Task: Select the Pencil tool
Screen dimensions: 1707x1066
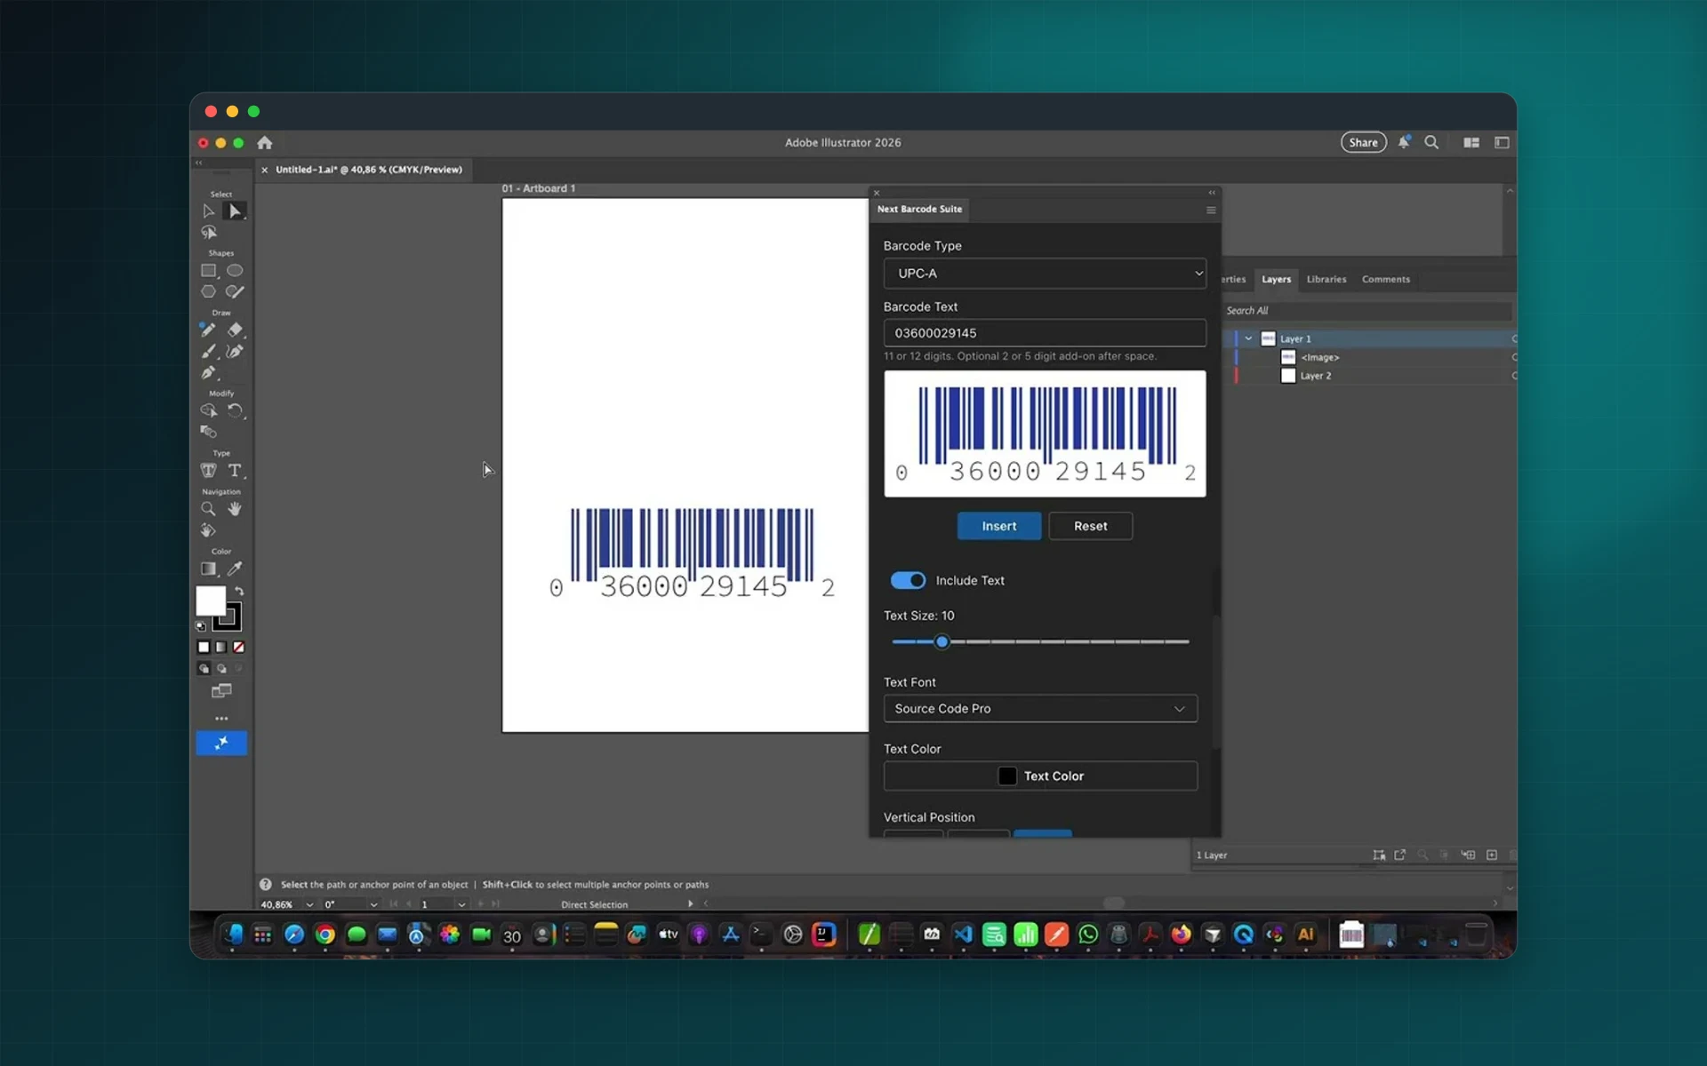Action: pos(208,330)
